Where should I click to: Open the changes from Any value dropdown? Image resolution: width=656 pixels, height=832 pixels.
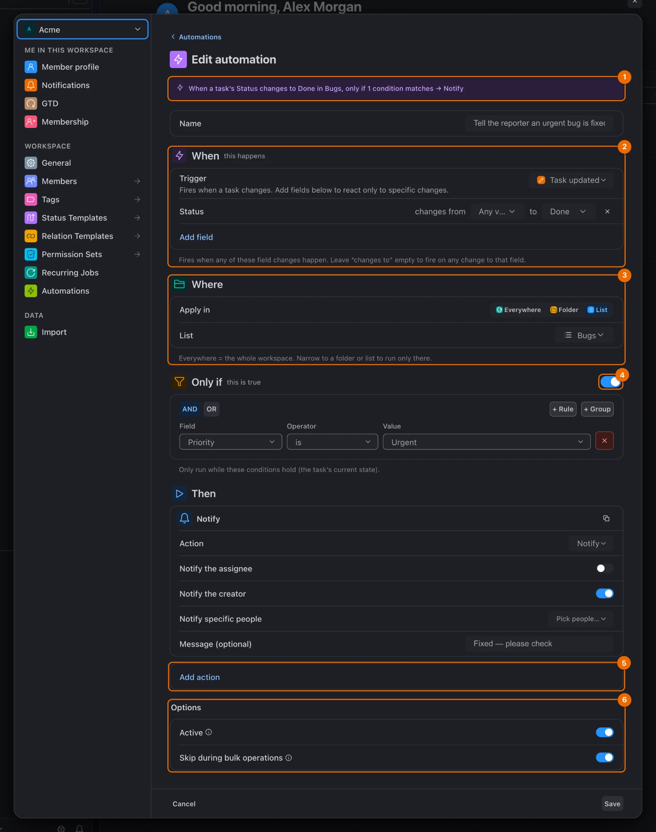pyautogui.click(x=497, y=212)
